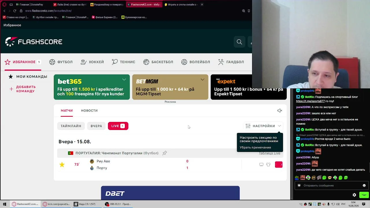
Task: Switch to the Гандбол sport tab
Action: (x=231, y=62)
